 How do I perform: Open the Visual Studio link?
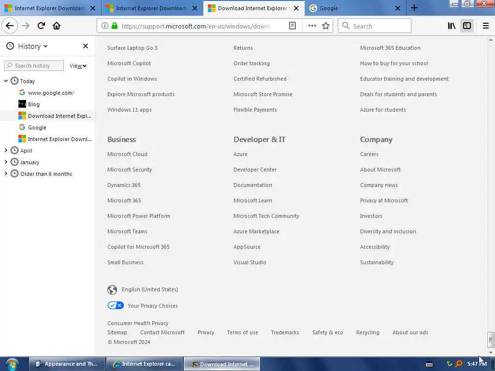point(250,262)
